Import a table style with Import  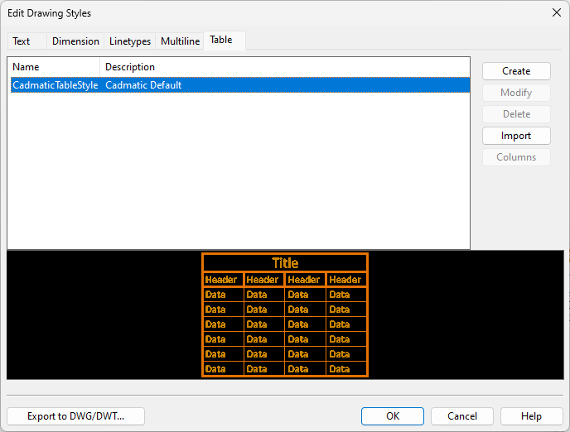pyautogui.click(x=516, y=136)
